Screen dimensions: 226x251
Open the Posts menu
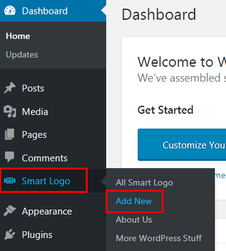(x=53, y=88)
